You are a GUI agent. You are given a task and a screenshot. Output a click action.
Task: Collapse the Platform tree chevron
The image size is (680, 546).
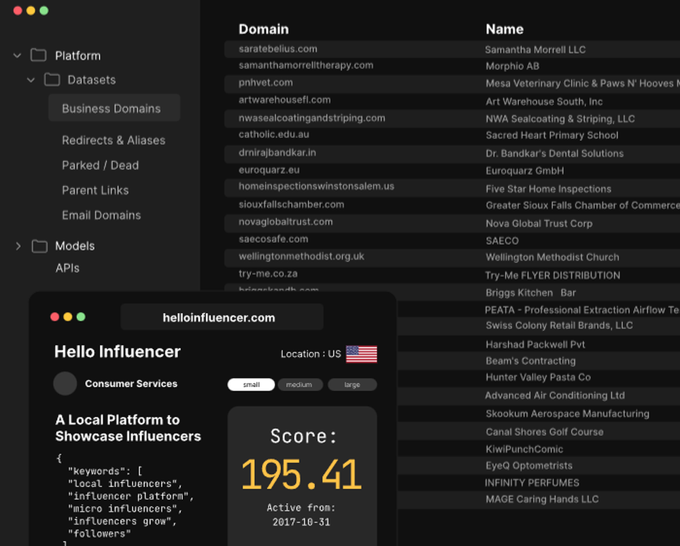click(18, 56)
